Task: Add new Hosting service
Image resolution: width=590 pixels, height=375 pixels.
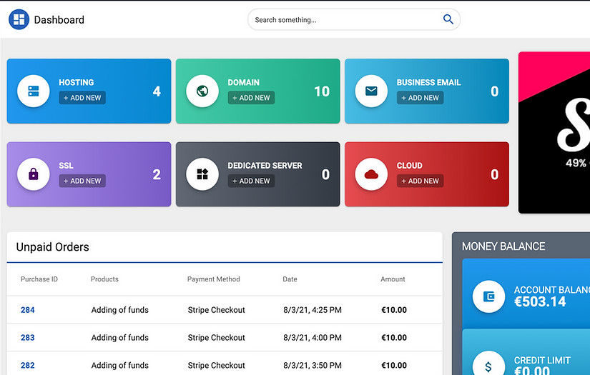Action: coord(82,98)
